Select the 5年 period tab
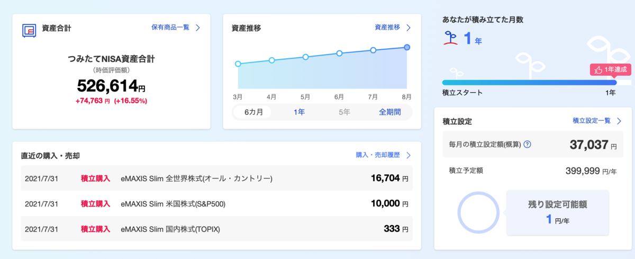The image size is (635, 259). pos(344,112)
